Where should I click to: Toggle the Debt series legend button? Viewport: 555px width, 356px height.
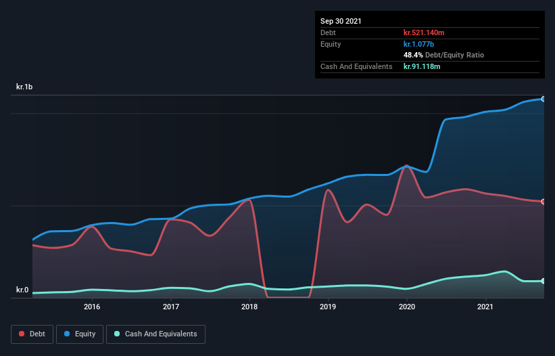[x=32, y=334]
